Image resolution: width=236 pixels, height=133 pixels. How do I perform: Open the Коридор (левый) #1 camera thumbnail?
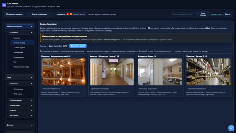(63, 72)
